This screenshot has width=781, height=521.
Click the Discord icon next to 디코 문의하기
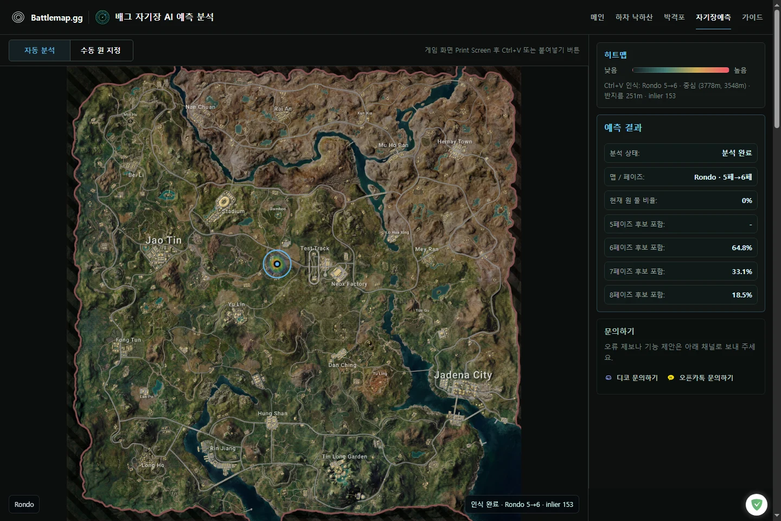pos(609,378)
